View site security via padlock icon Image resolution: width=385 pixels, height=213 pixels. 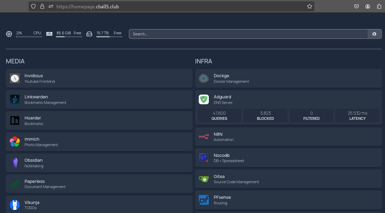pyautogui.click(x=42, y=7)
